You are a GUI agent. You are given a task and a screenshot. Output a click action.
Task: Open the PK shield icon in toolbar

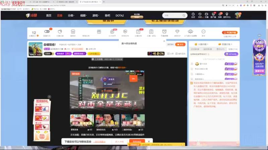(x=125, y=32)
